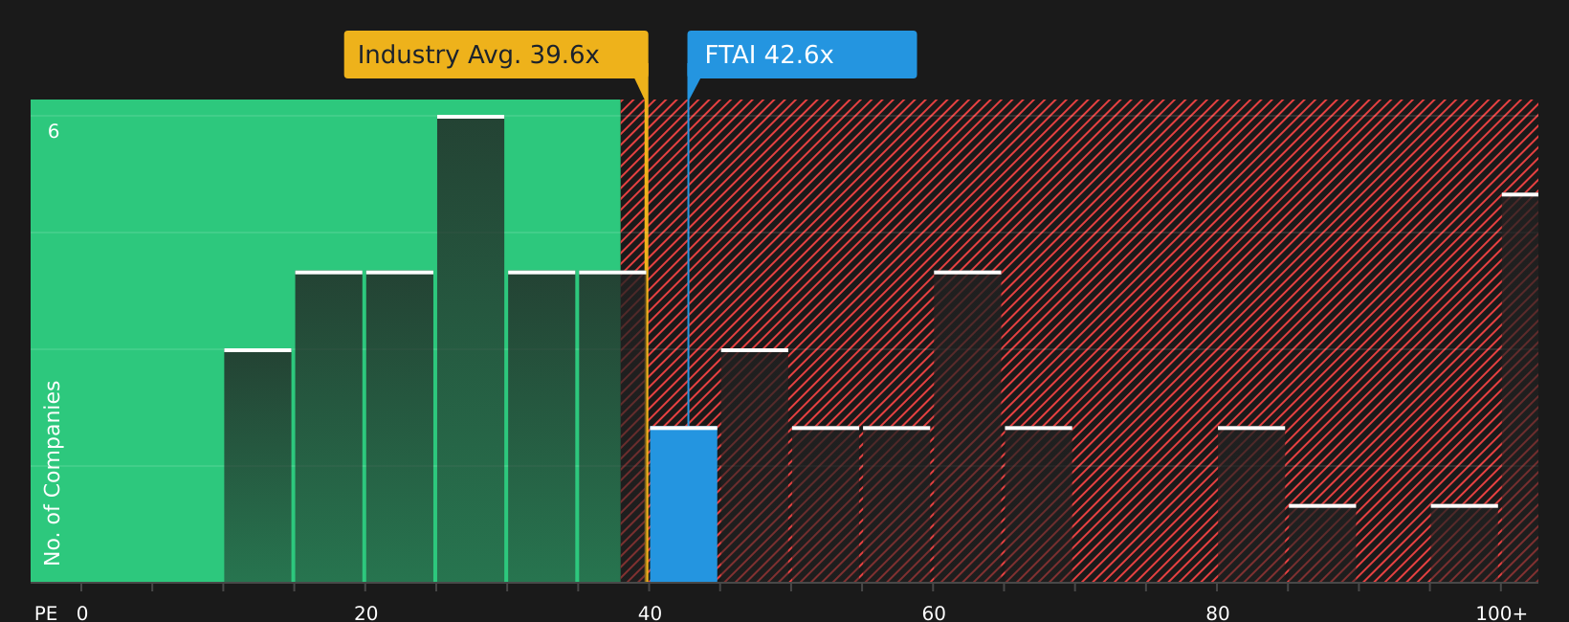Click the x-axis label '100+'

(x=1501, y=612)
